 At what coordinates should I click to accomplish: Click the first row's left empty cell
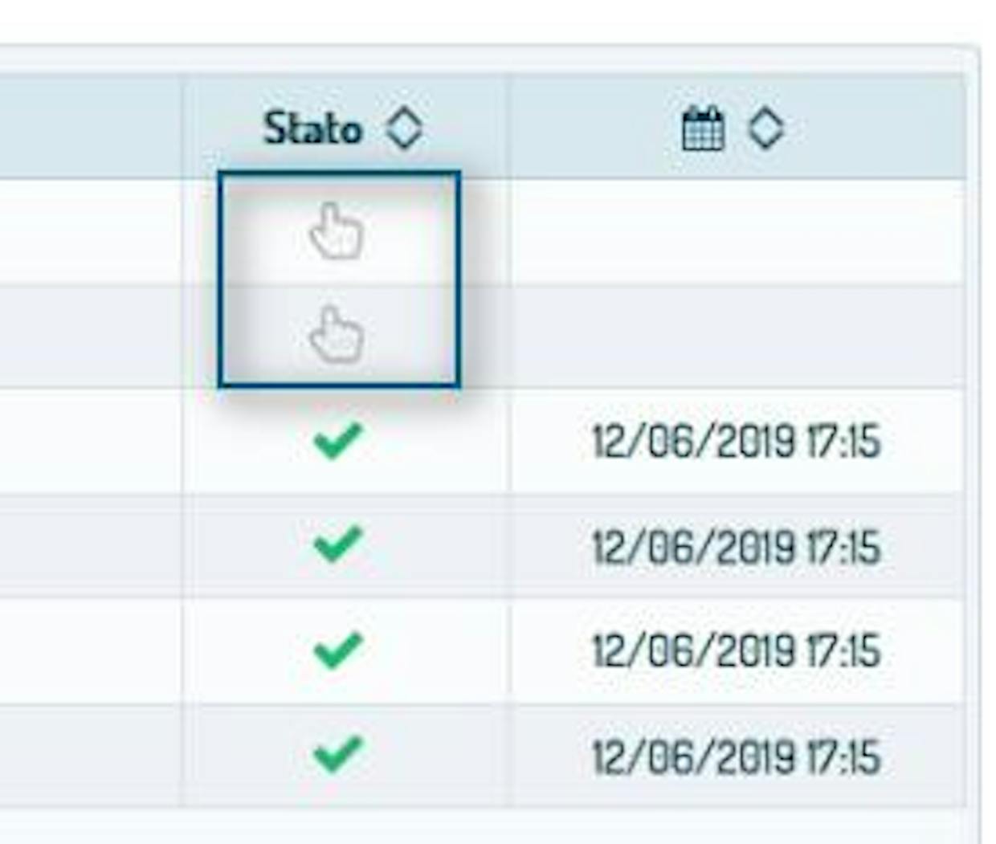point(91,231)
